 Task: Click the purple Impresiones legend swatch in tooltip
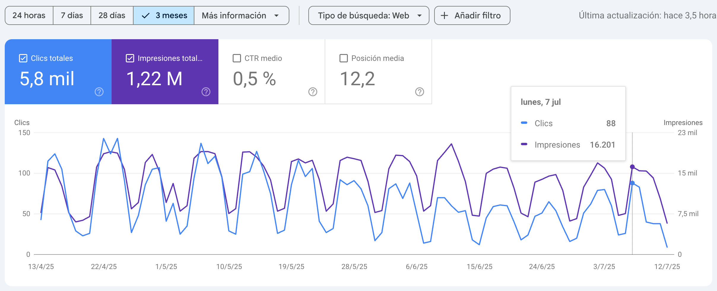coord(524,144)
